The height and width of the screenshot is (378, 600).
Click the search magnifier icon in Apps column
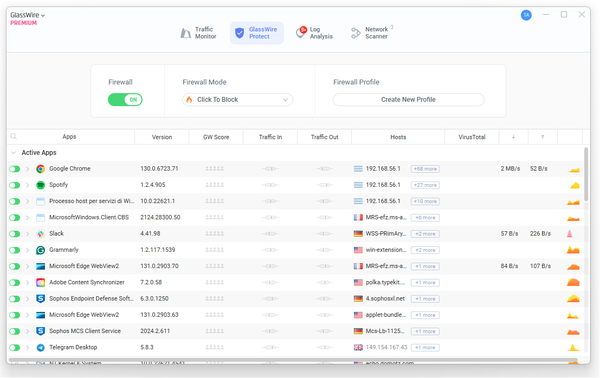tap(14, 137)
